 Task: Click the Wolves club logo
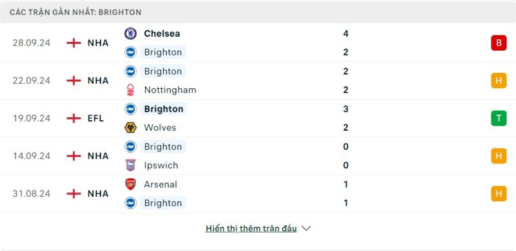131,127
